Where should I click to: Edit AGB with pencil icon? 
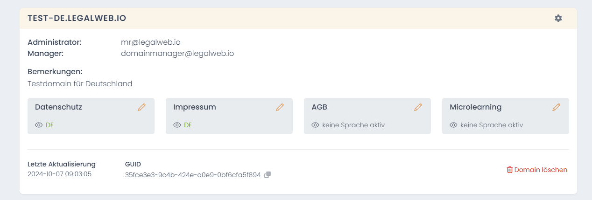click(418, 107)
